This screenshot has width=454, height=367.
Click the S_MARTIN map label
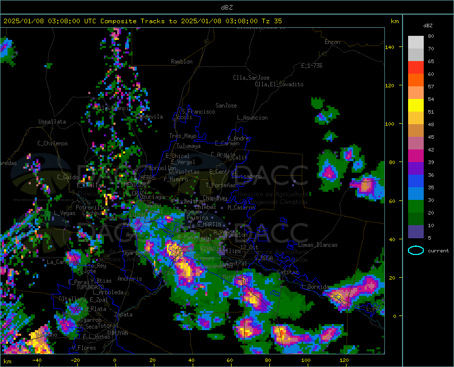[x=209, y=225]
